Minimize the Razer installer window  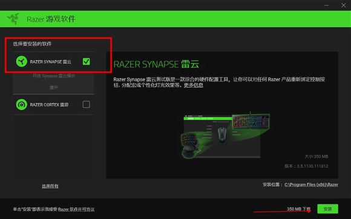pos(327,5)
